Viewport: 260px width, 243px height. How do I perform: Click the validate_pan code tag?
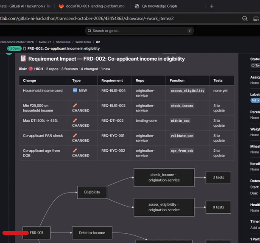(x=182, y=136)
